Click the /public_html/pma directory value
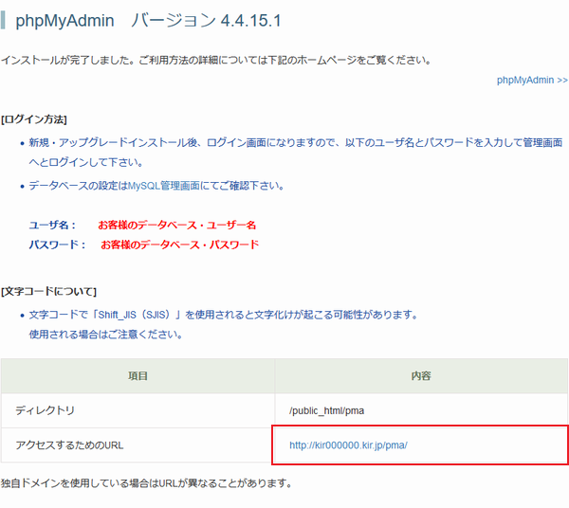569x508 pixels. coord(326,410)
